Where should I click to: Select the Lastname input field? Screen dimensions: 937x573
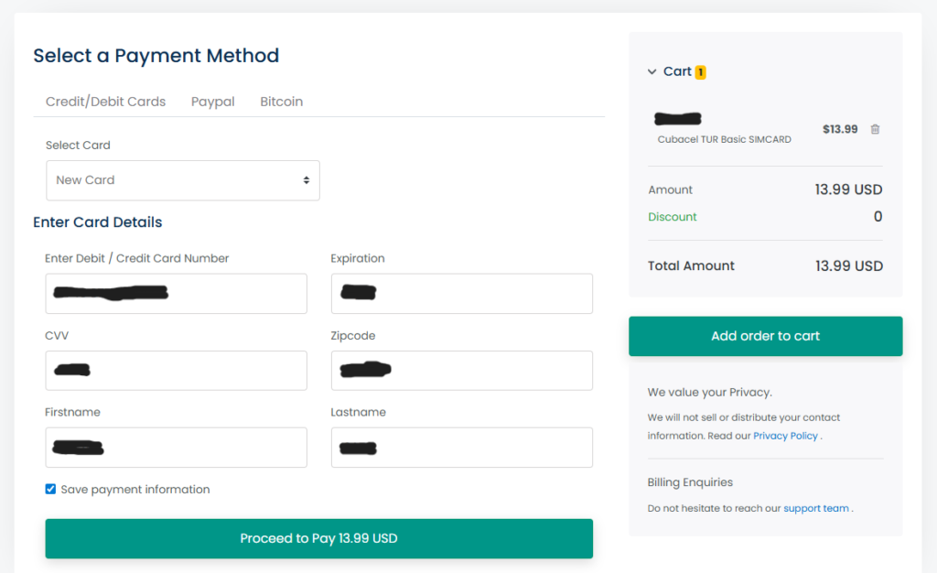(461, 448)
